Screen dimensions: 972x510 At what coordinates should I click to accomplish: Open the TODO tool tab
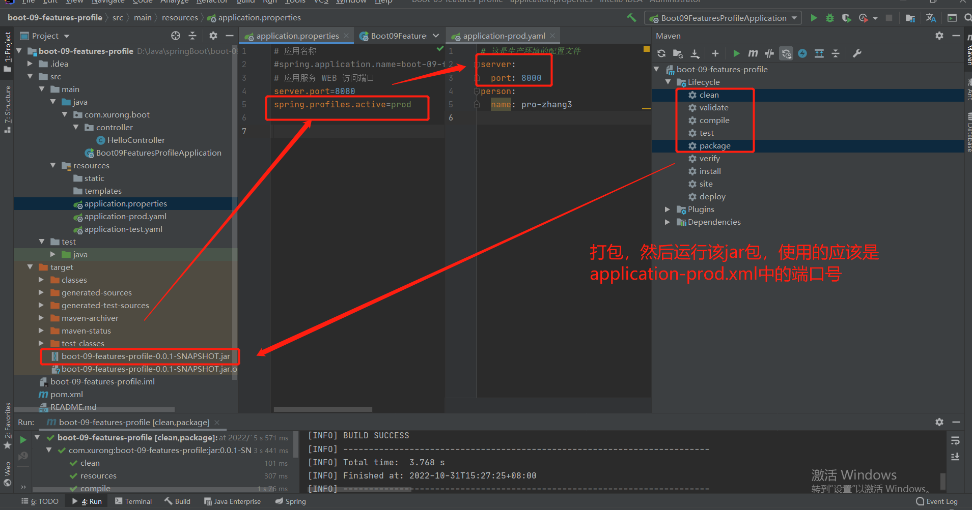pos(40,501)
